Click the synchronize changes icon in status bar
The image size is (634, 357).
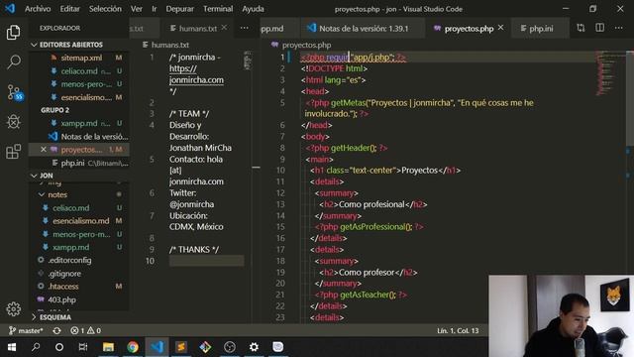(56, 330)
